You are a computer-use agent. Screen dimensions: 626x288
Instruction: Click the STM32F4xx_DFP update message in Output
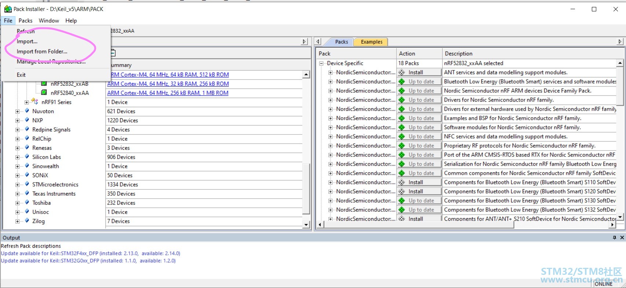pos(90,253)
